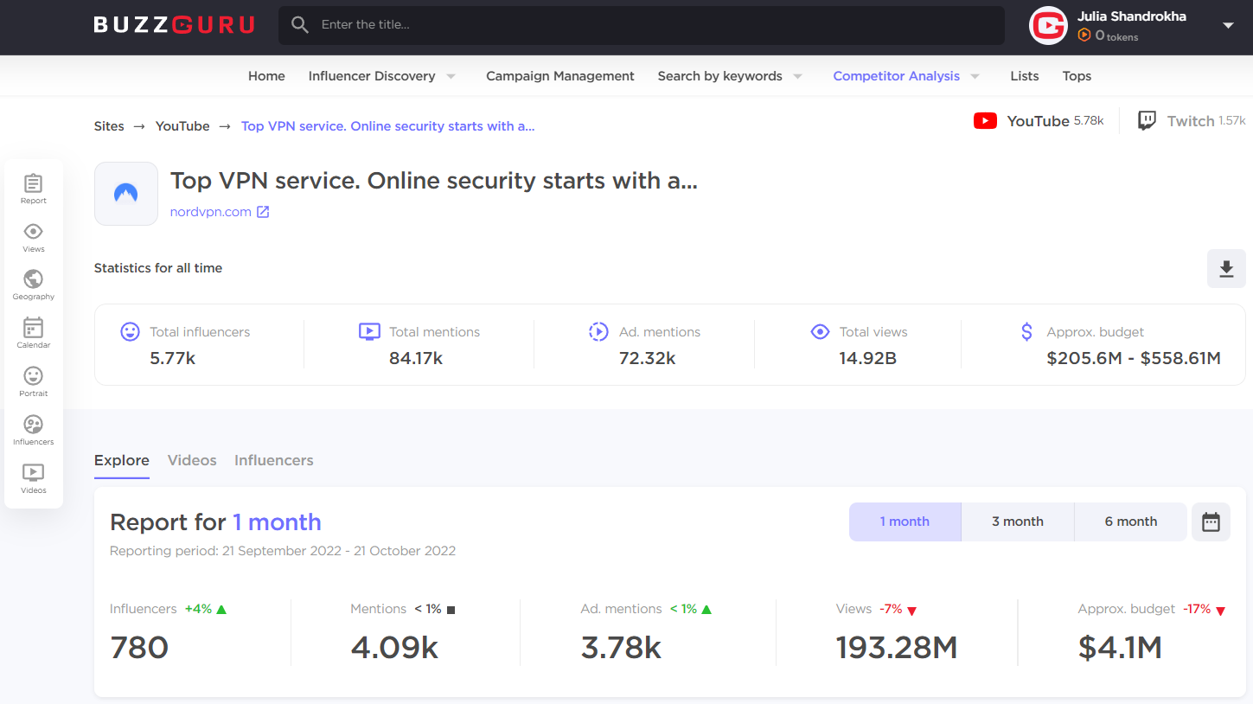Screen dimensions: 1253x704
Task: Click the tokens coin icon
Action: click(x=1084, y=35)
